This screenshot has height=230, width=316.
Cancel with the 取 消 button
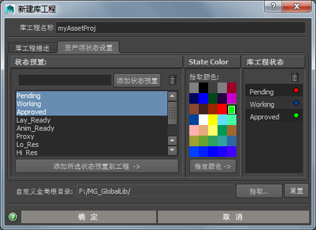(x=233, y=217)
